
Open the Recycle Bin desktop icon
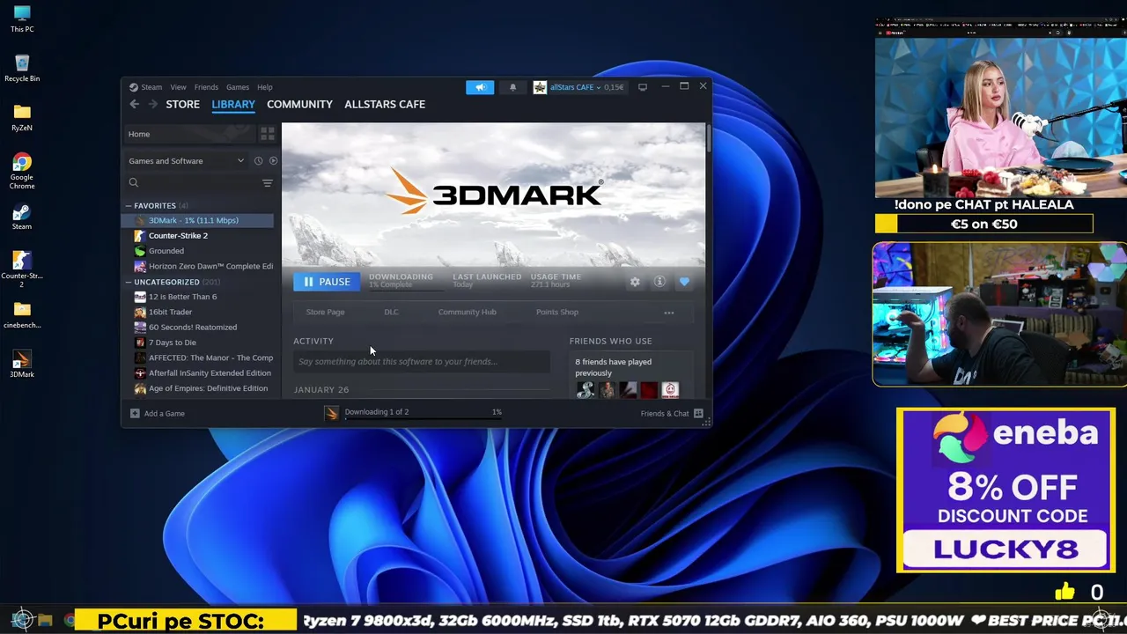point(22,69)
